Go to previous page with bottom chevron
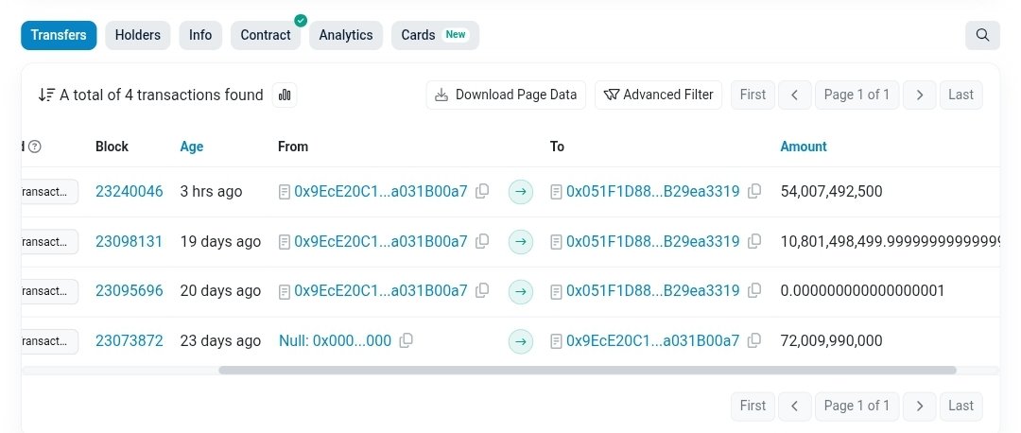 pos(794,406)
